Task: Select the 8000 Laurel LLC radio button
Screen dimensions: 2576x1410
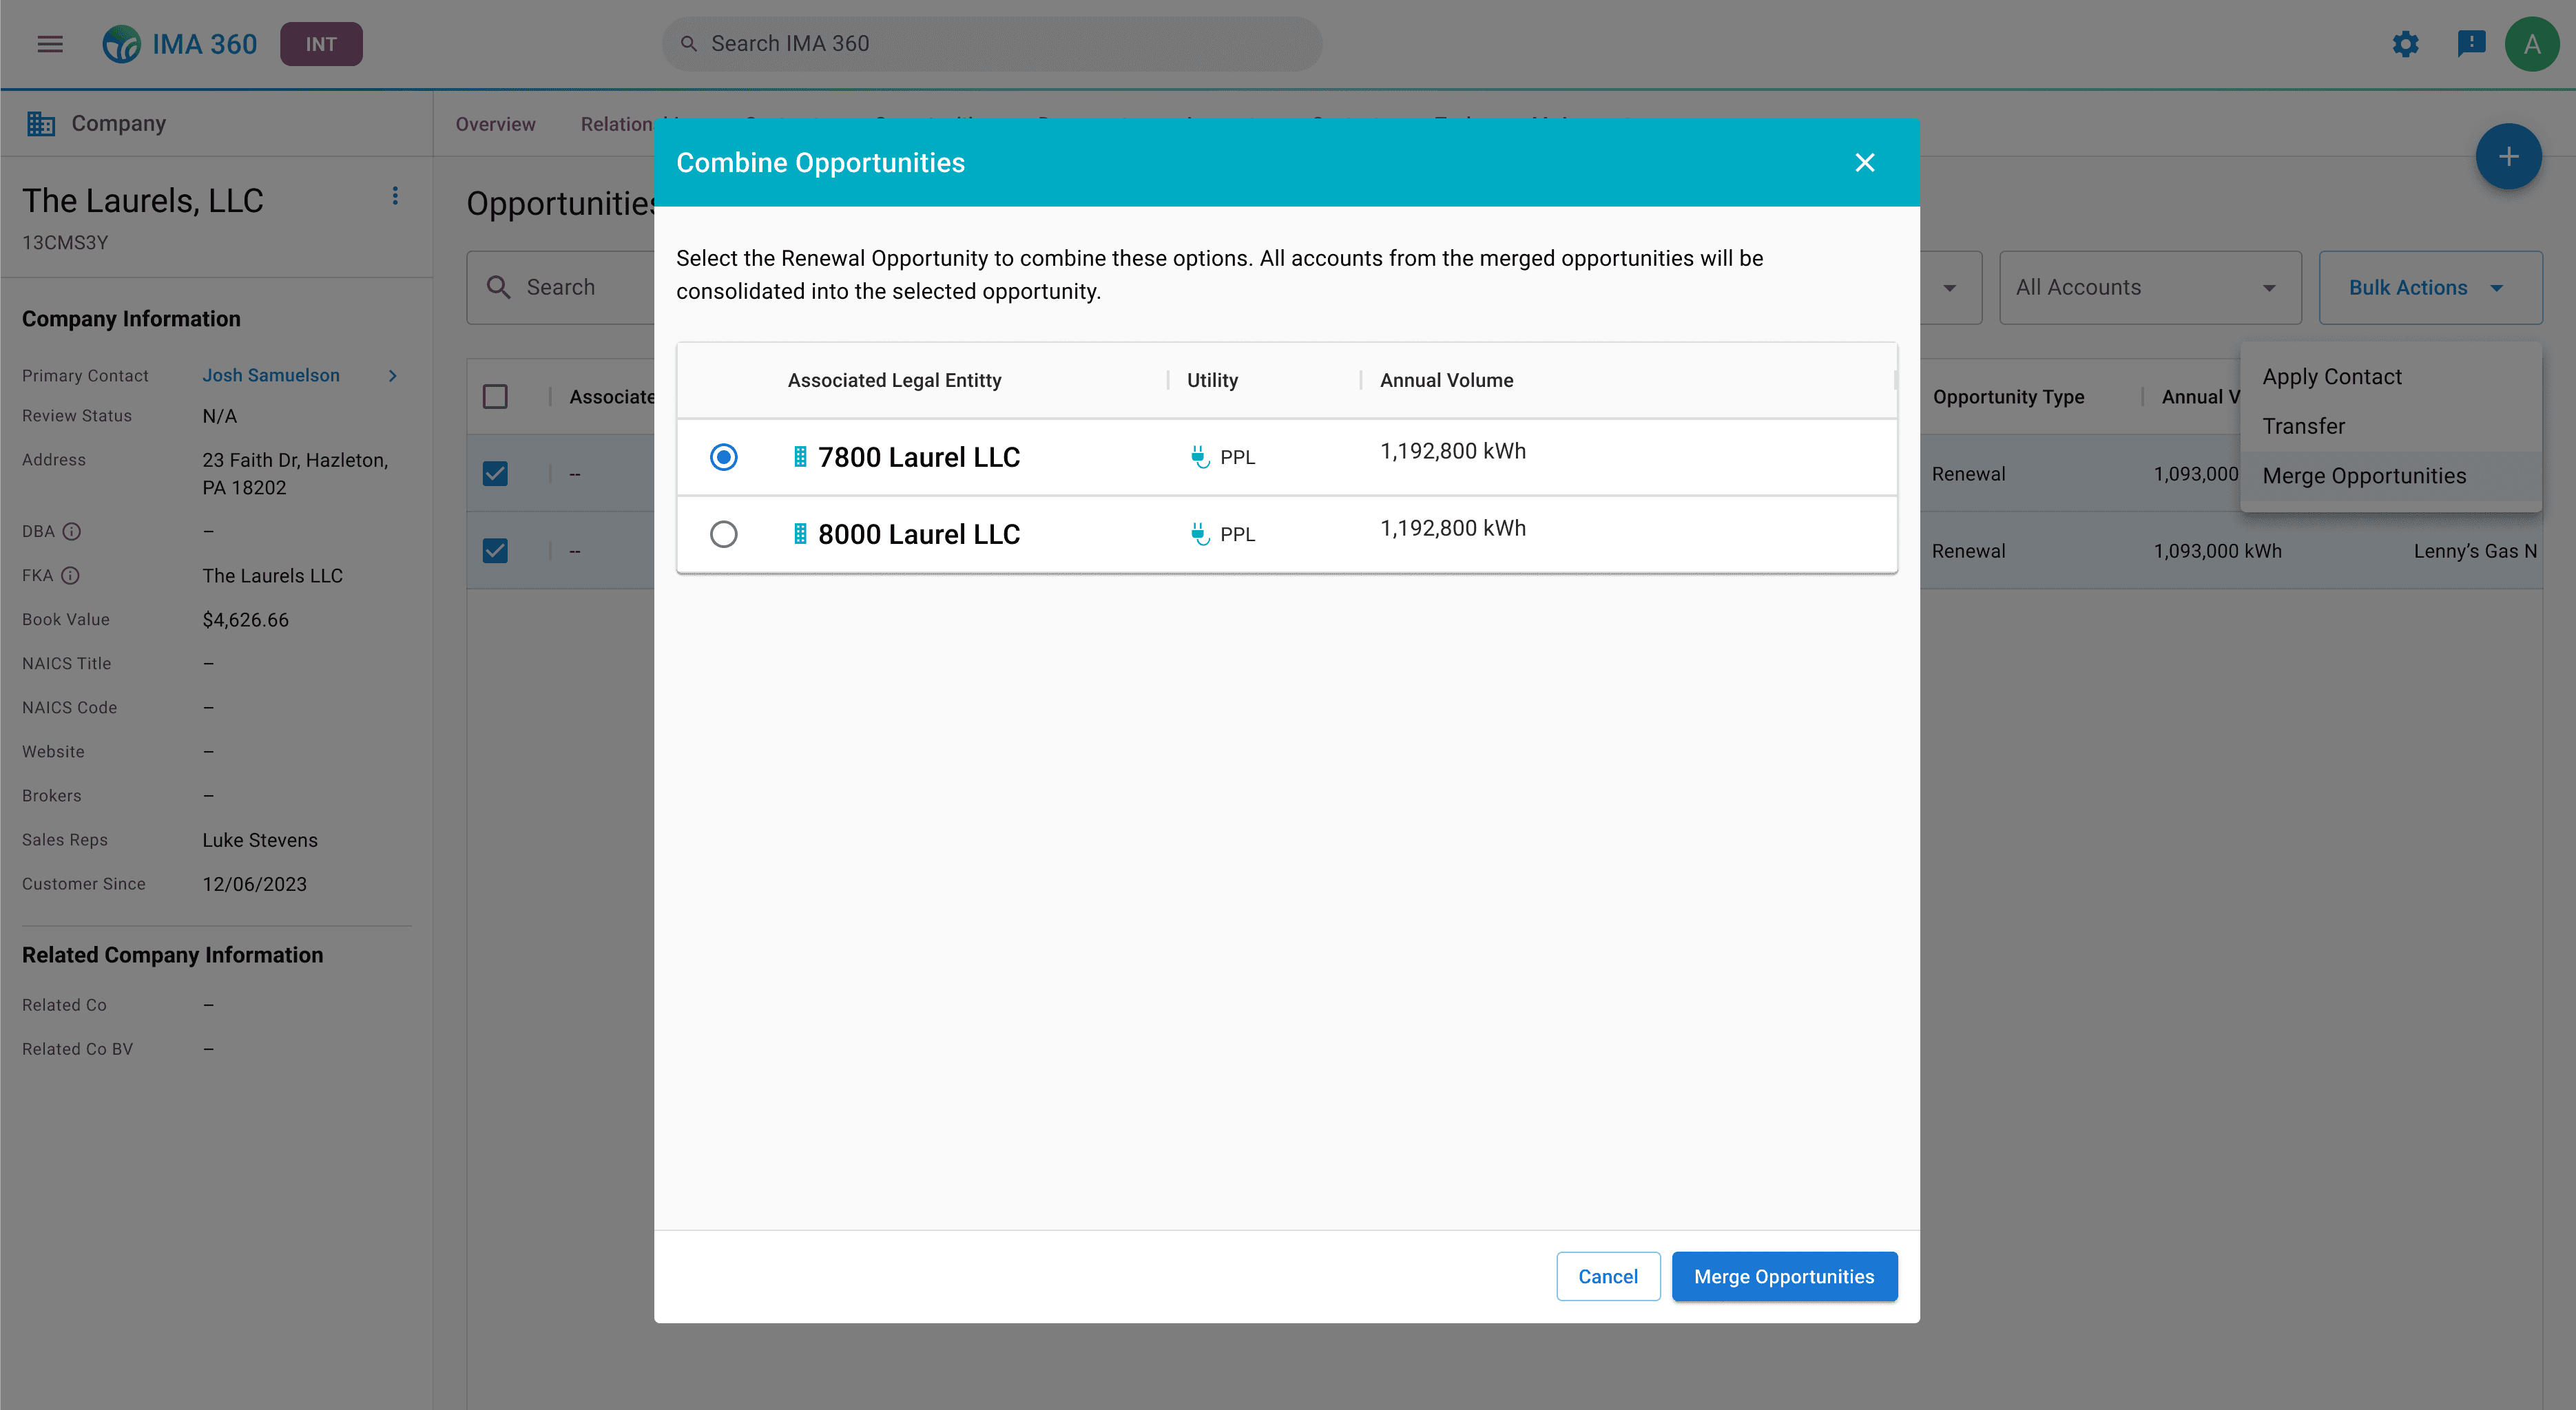Action: point(723,535)
